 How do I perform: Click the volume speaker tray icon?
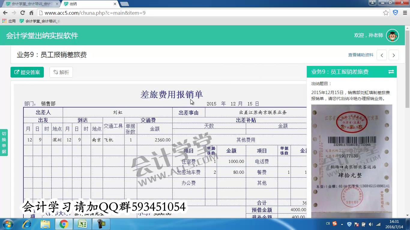point(371,224)
